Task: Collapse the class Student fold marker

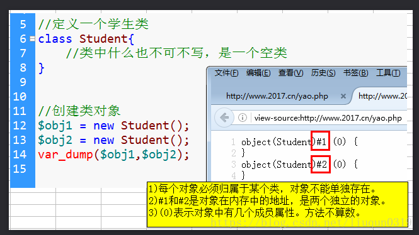Action: coord(32,39)
